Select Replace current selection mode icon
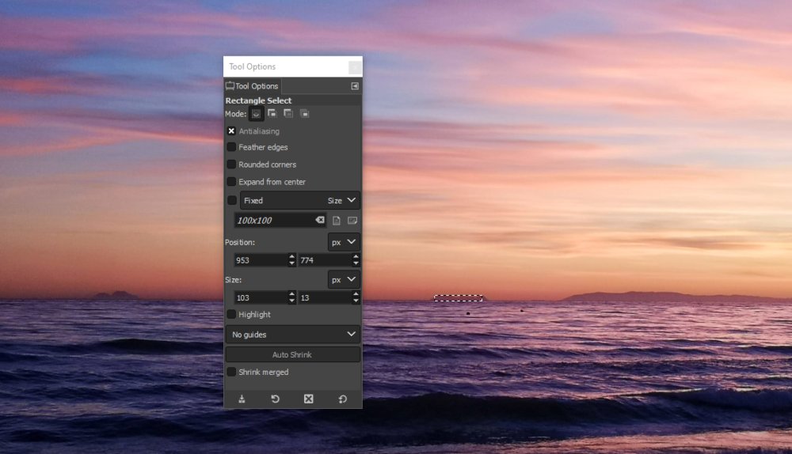 (256, 114)
